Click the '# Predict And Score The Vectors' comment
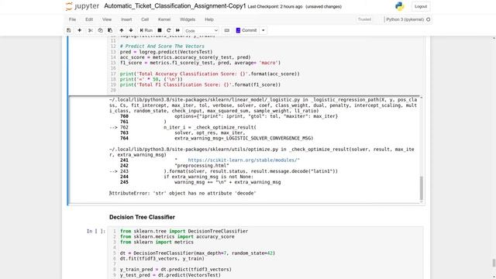 point(162,46)
